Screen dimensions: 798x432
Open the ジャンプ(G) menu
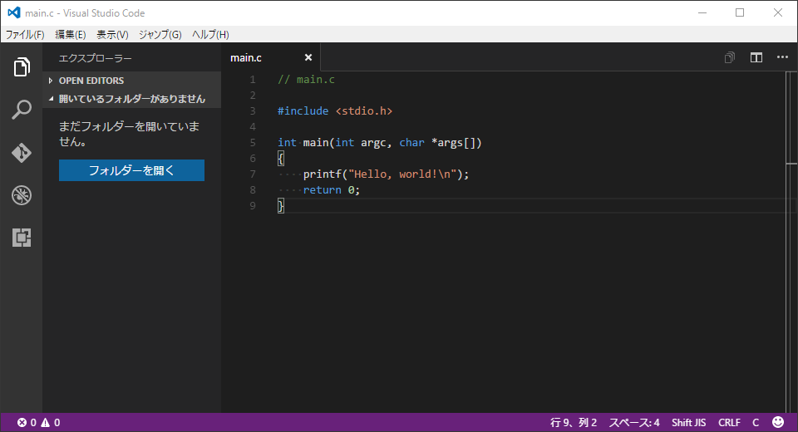(160, 35)
